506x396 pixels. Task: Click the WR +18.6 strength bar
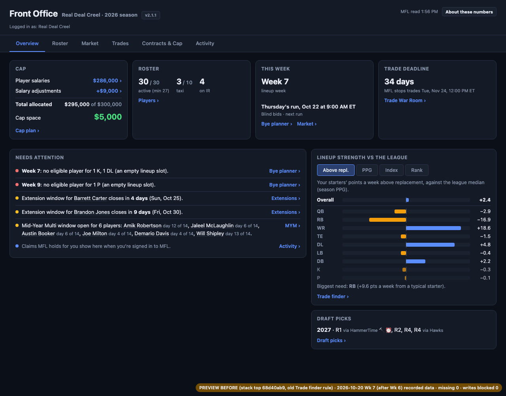(433, 228)
